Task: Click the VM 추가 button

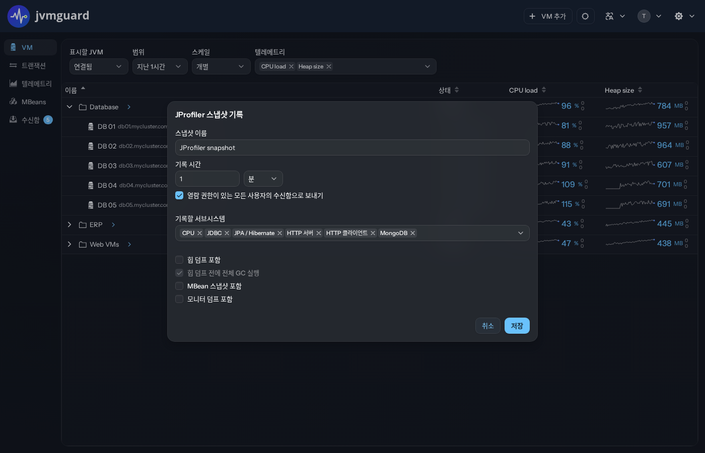Action: (548, 16)
